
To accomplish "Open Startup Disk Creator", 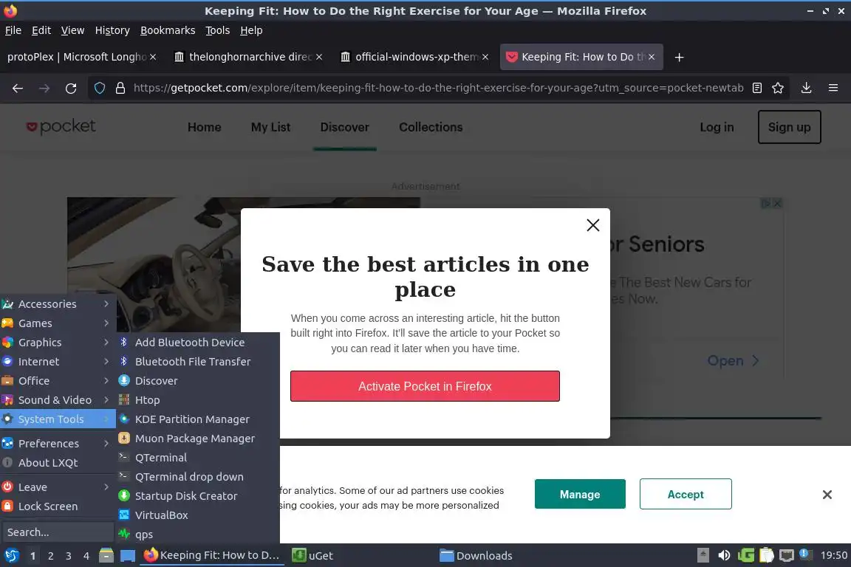I will (198, 496).
